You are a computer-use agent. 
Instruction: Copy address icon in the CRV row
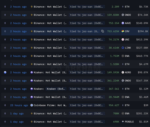pyautogui.click(x=103, y=31)
